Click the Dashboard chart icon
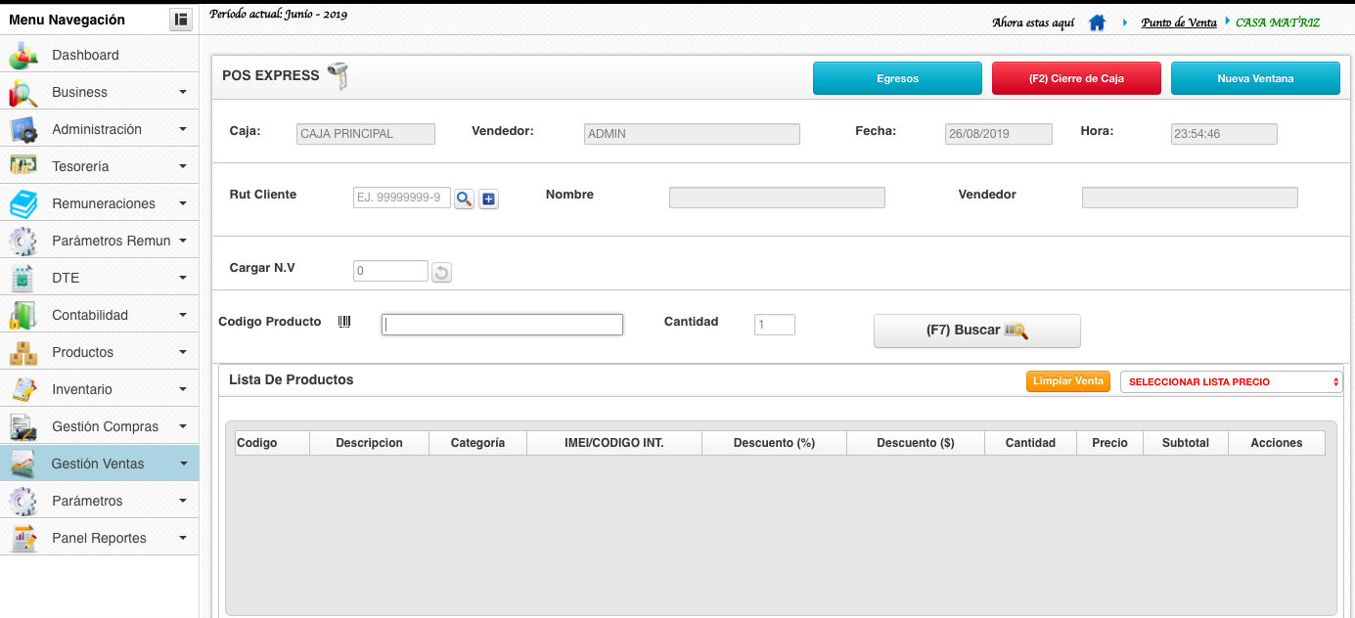Viewport: 1355px width, 618px height. coord(23,56)
